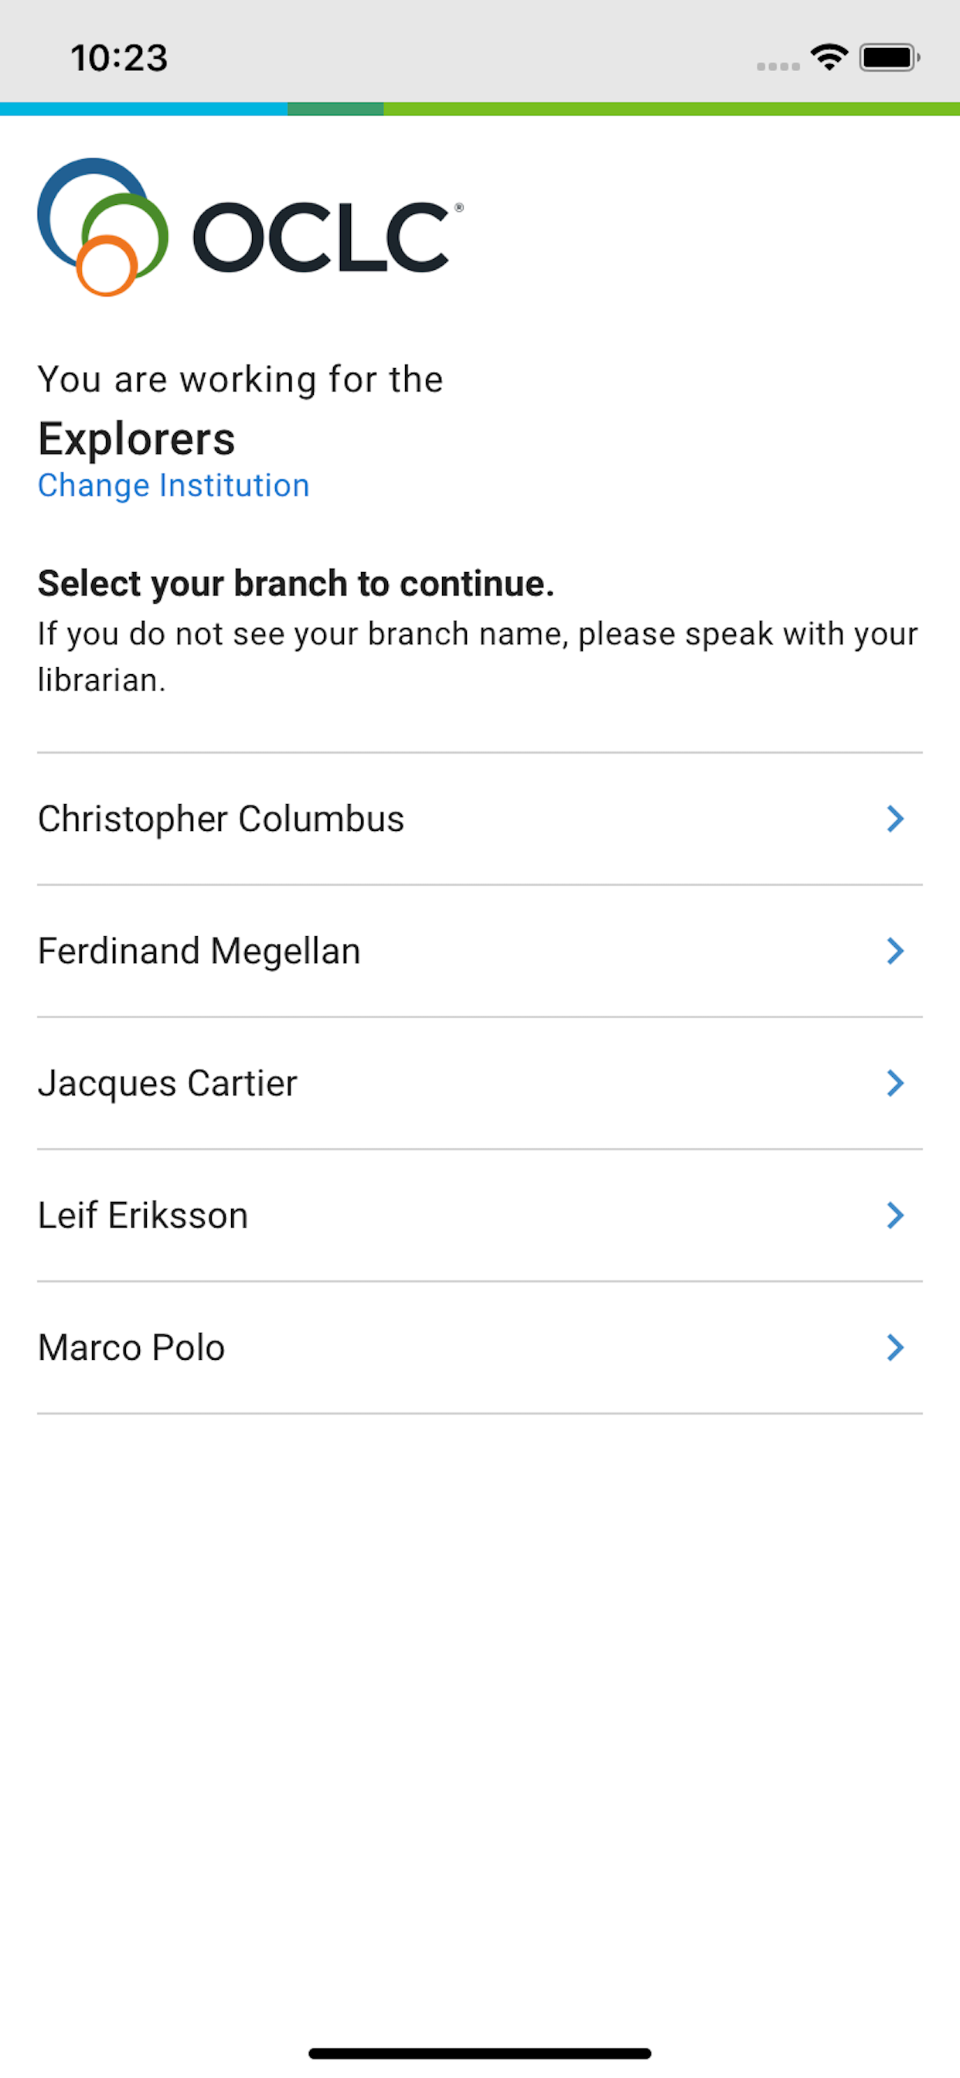Tap the green segment of the color bar
This screenshot has width=960, height=2078.
pos(671,109)
